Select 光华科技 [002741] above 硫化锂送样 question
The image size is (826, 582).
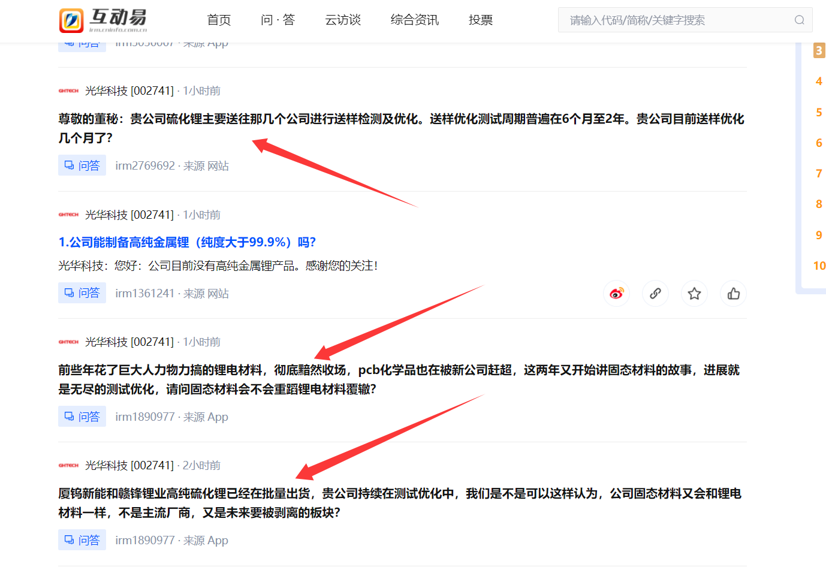[129, 91]
